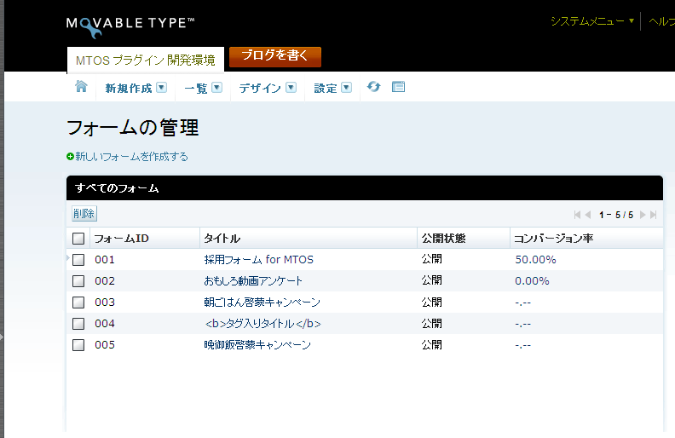Image resolution: width=675 pixels, height=438 pixels.
Task: Go to previous page using pagination arrow
Action: (588, 215)
